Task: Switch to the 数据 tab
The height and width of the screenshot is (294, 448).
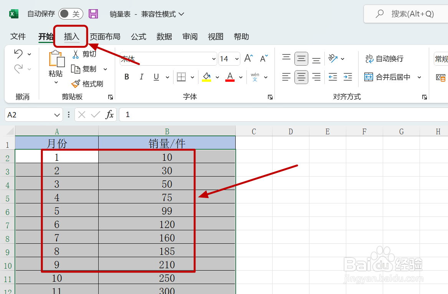Action: [x=164, y=36]
